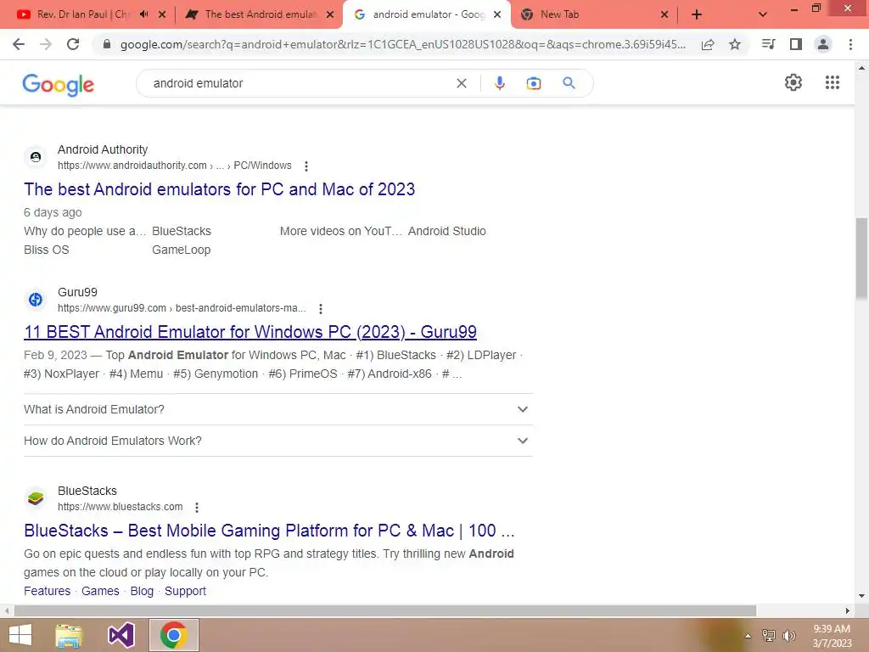Open "More videos on YouT..." section link
The image size is (869, 652).
point(341,231)
